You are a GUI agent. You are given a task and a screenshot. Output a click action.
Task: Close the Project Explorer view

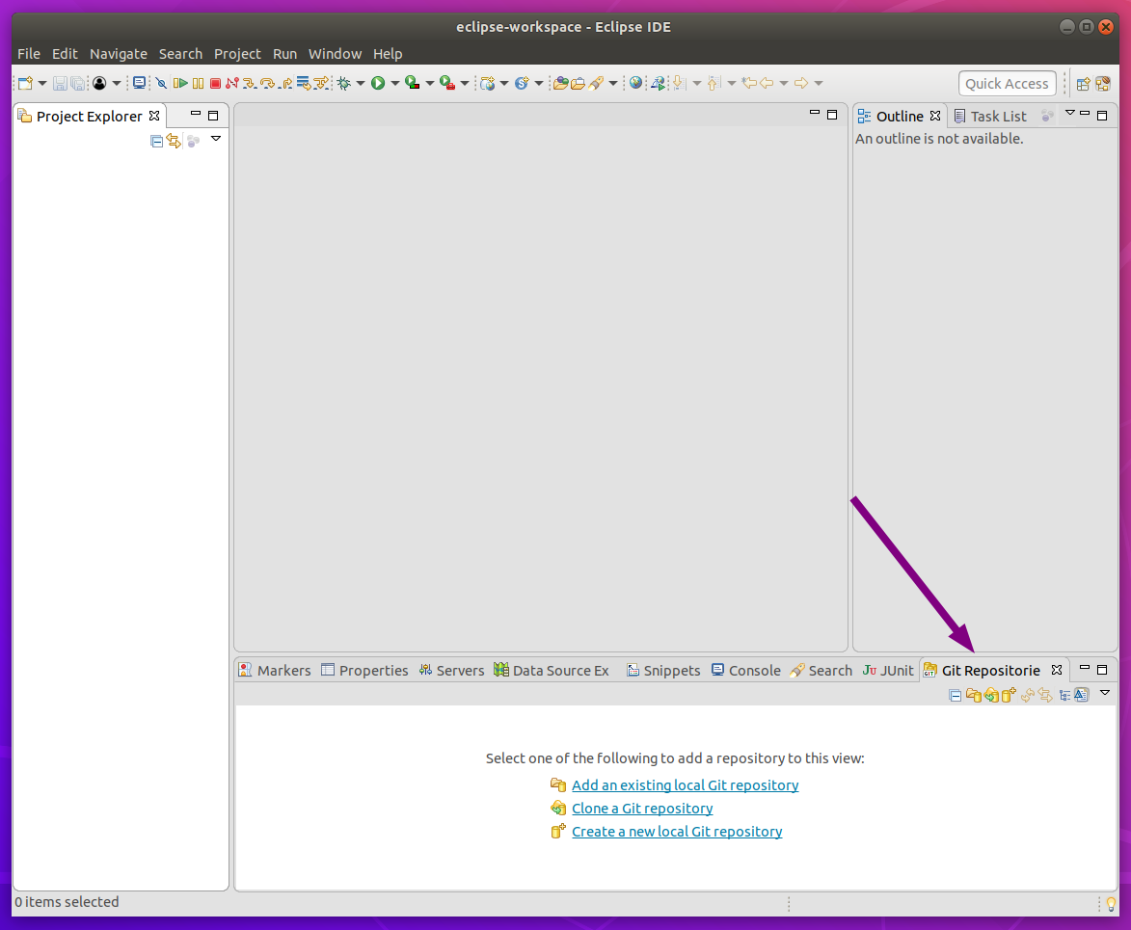pyautogui.click(x=154, y=116)
